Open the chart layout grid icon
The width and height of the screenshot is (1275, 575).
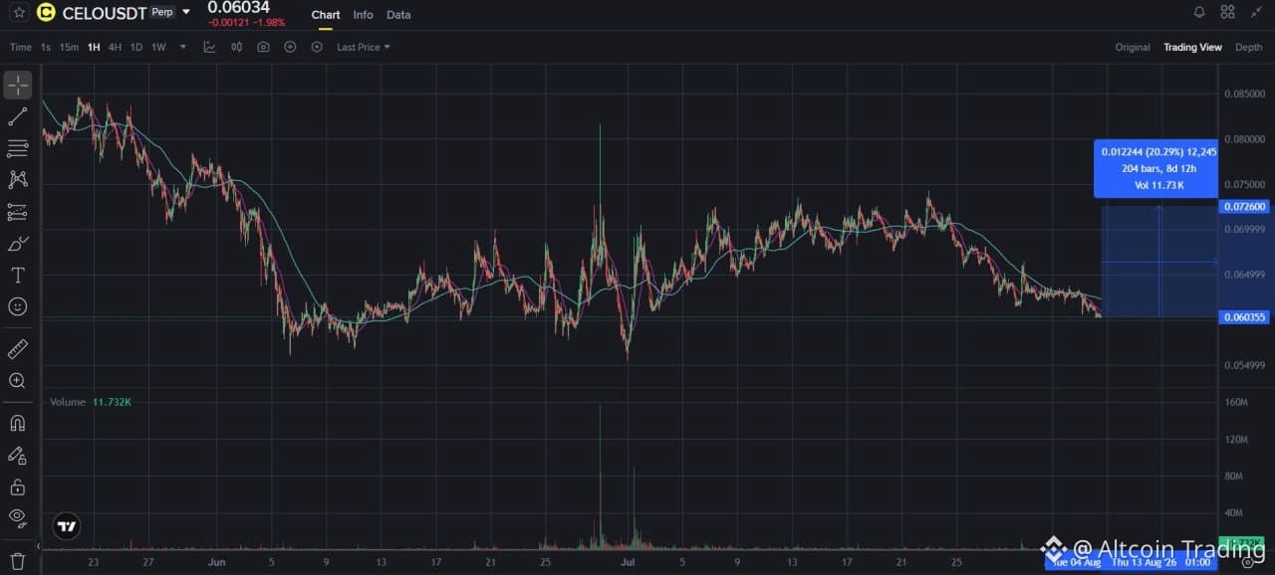tap(1227, 12)
